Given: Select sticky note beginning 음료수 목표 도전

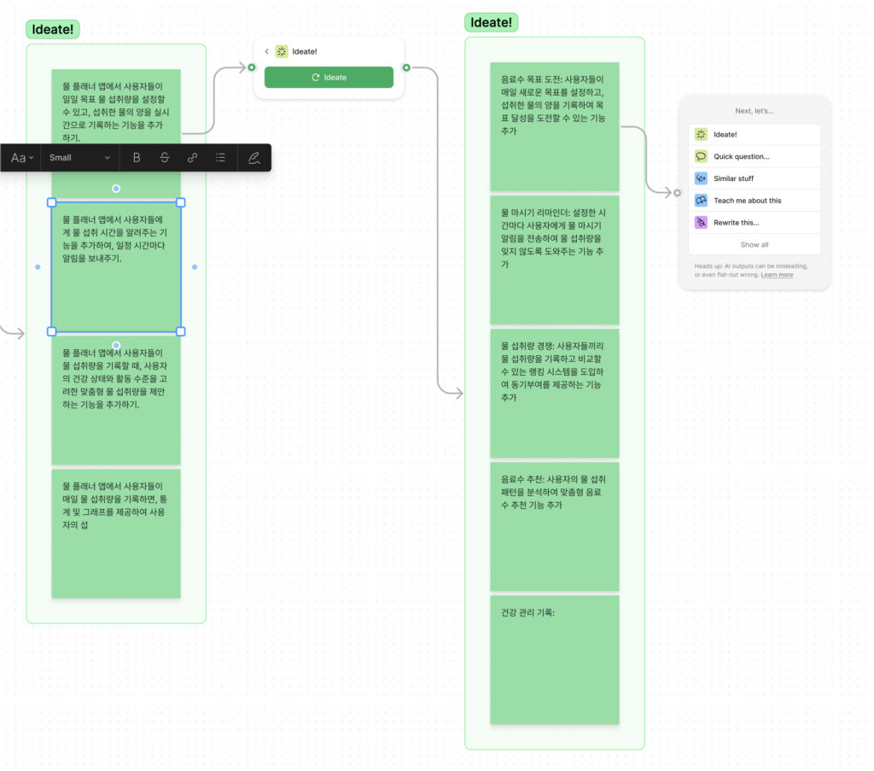Looking at the screenshot, I should coord(555,126).
